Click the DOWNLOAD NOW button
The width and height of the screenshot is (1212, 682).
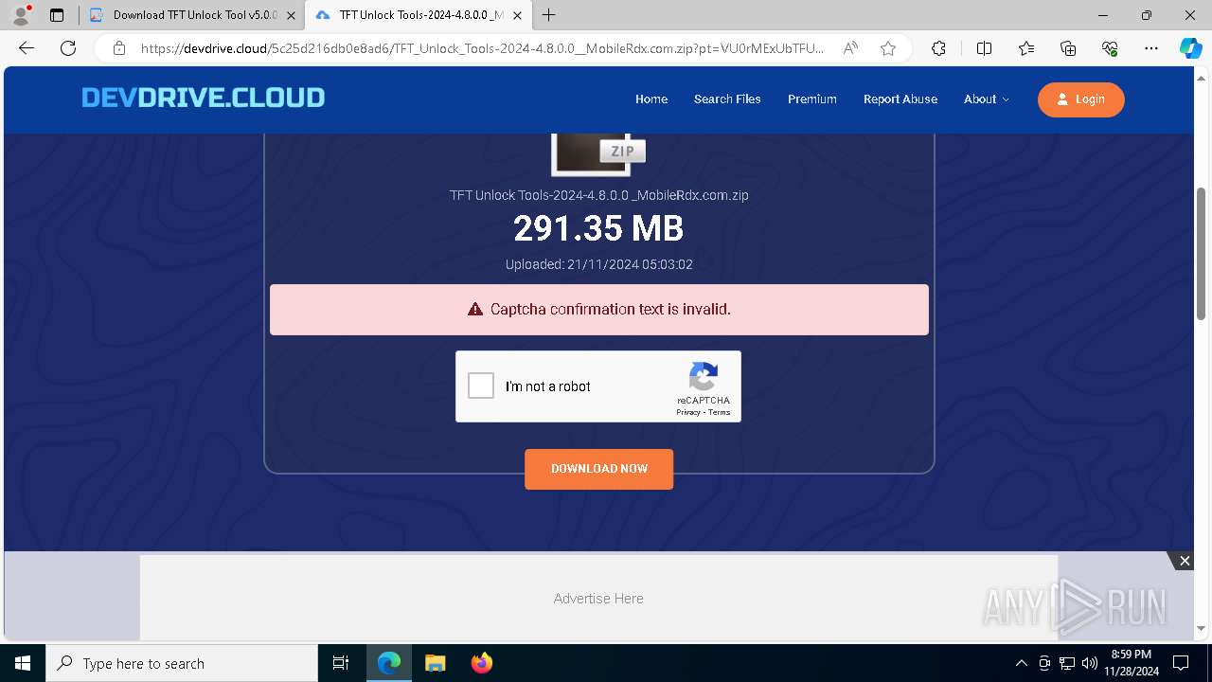(599, 469)
